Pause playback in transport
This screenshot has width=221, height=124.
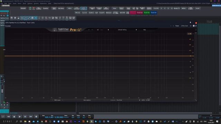click(x=25, y=116)
